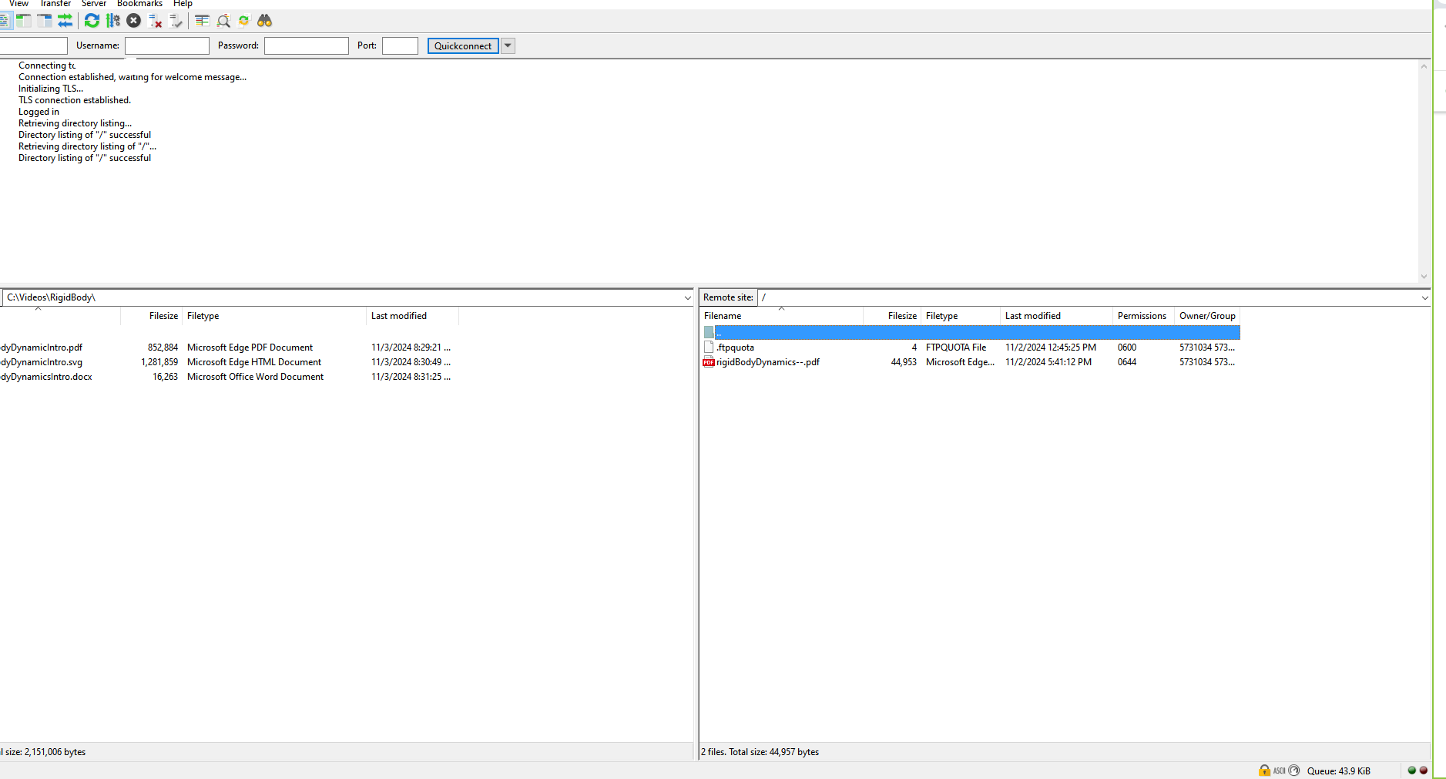The height and width of the screenshot is (779, 1446).
Task: Open the Server menu
Action: 93,4
